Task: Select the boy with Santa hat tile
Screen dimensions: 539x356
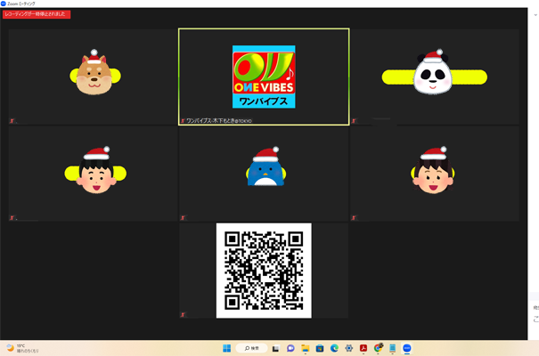Action: point(93,174)
